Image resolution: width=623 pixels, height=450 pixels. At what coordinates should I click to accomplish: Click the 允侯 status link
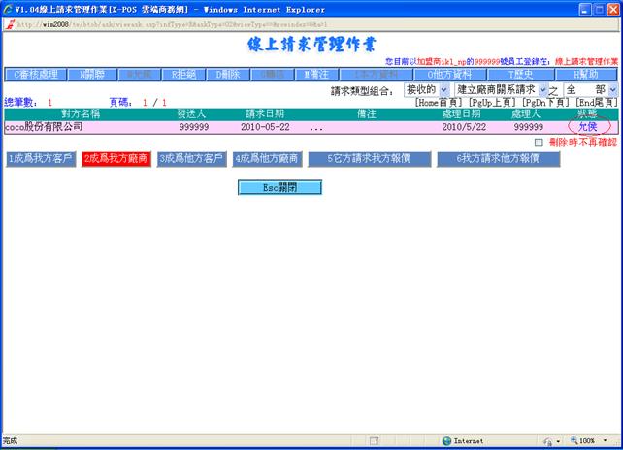click(587, 127)
